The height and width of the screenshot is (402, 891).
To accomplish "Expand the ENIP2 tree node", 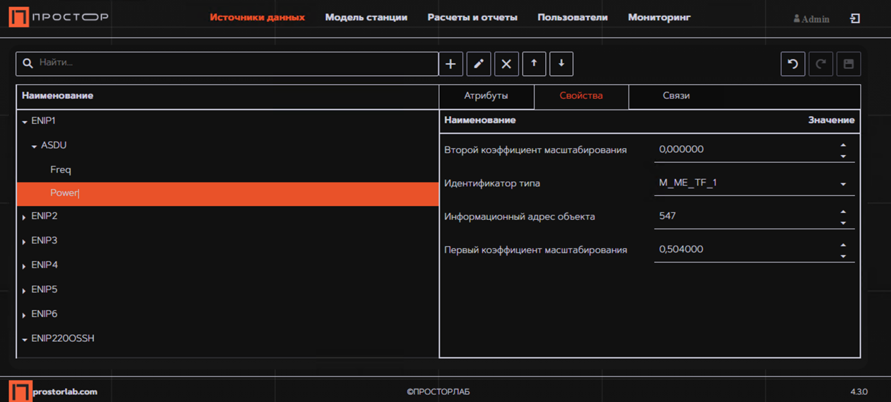I will pyautogui.click(x=24, y=217).
